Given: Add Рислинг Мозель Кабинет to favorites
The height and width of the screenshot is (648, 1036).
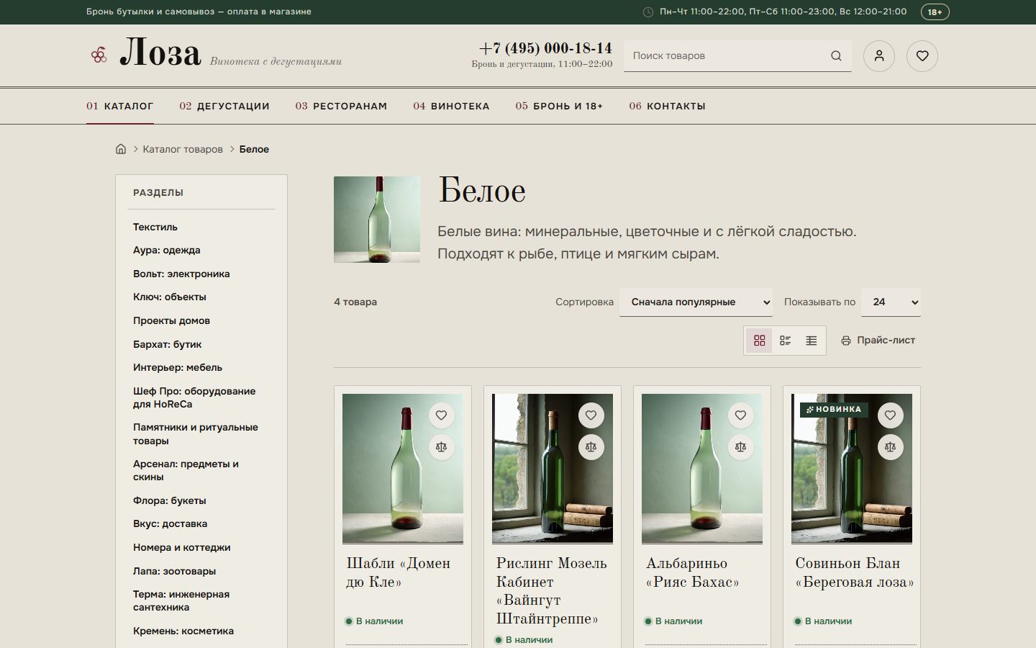Looking at the screenshot, I should [591, 415].
